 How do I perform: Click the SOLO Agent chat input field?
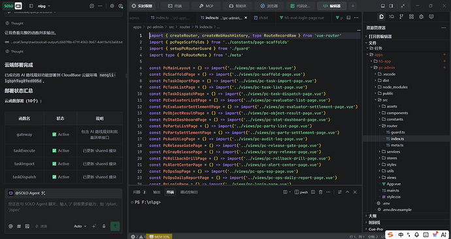click(x=63, y=207)
